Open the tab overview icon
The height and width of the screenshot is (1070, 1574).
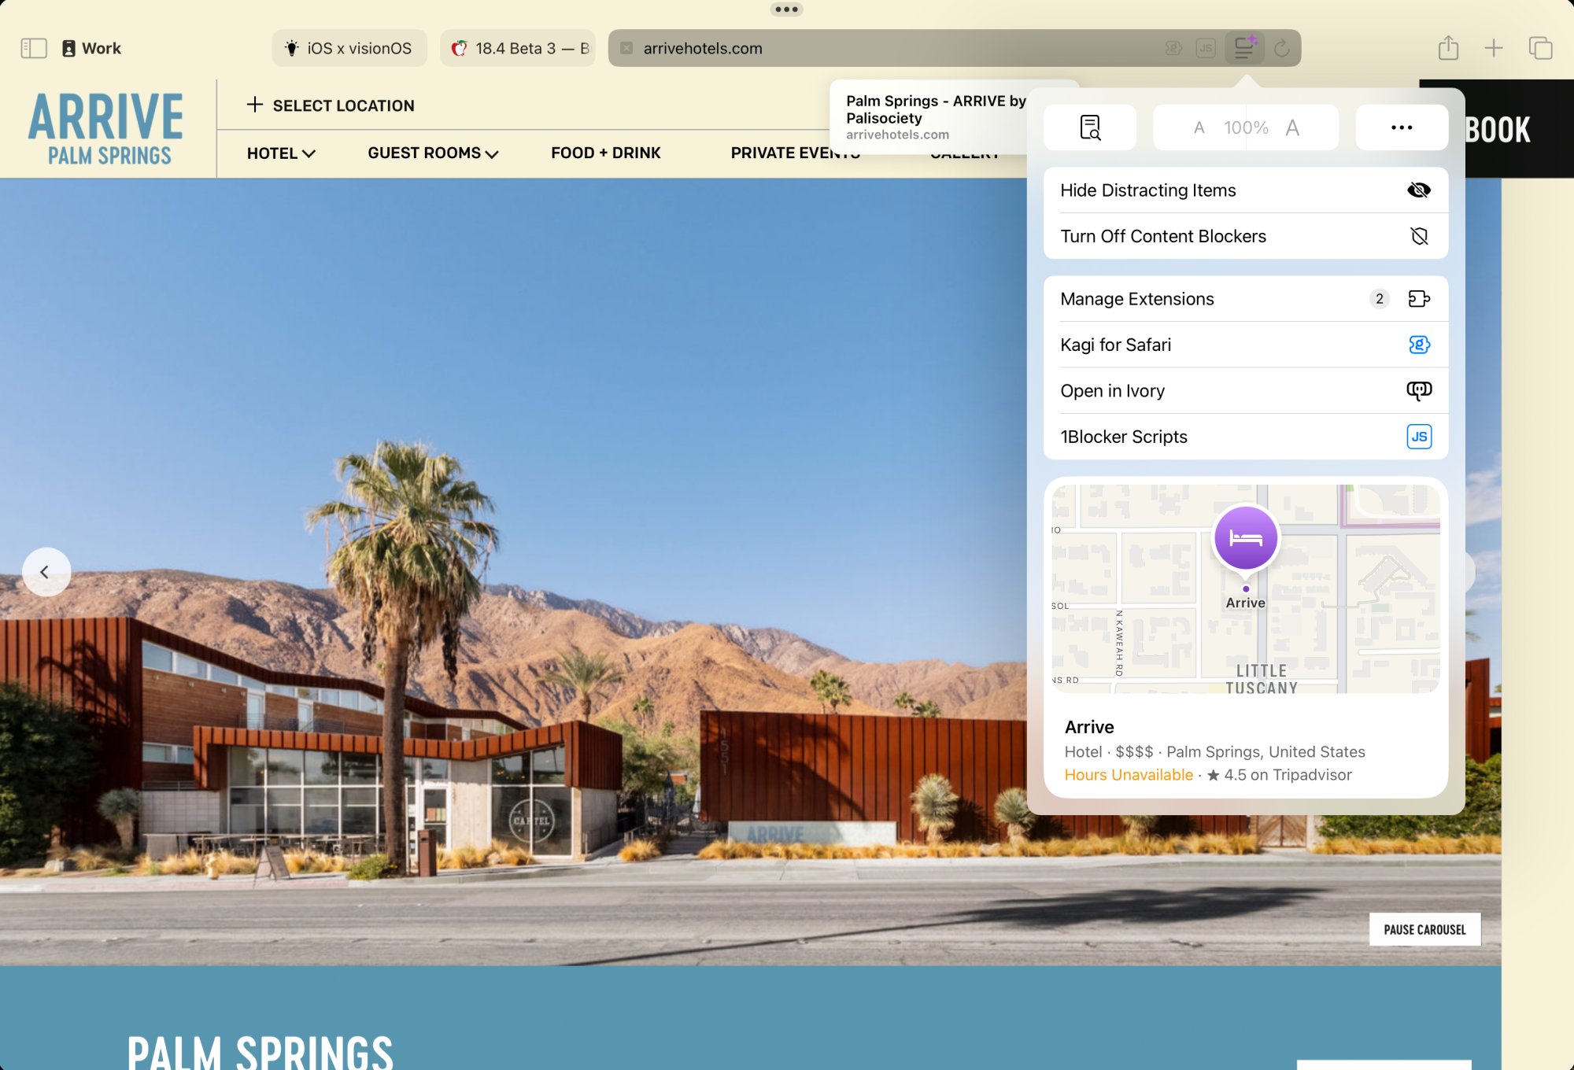coord(1540,48)
